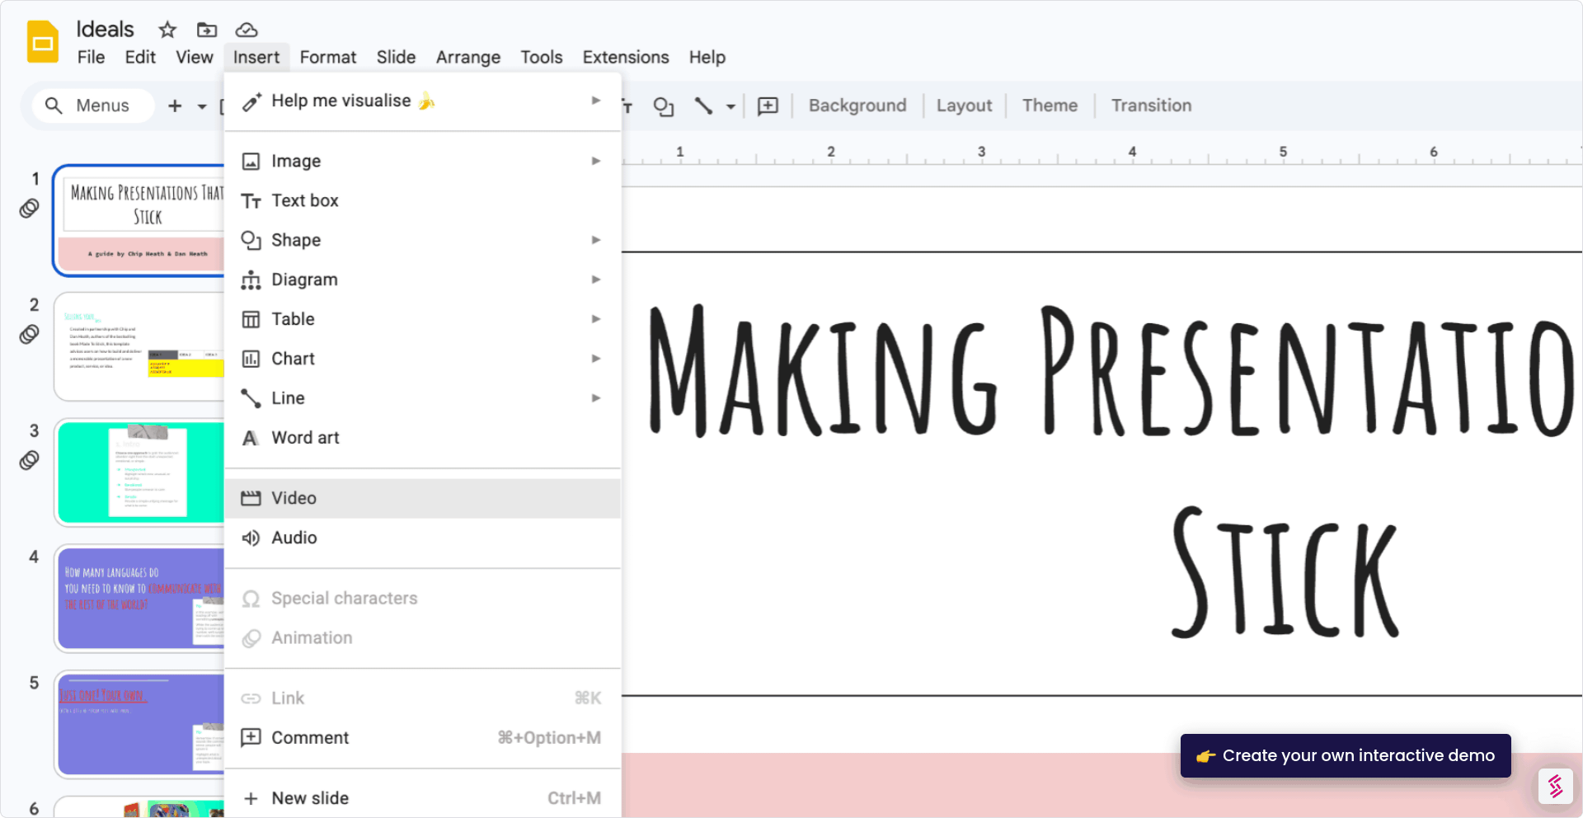Expand the Diagram submenu arrow

click(x=596, y=280)
